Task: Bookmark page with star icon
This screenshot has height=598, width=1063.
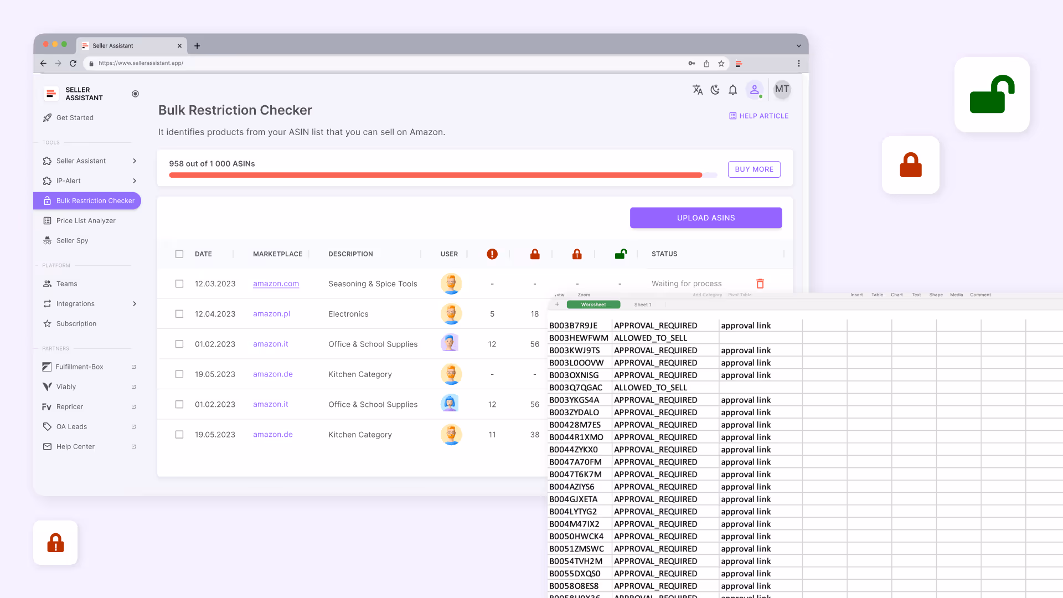Action: coord(721,64)
